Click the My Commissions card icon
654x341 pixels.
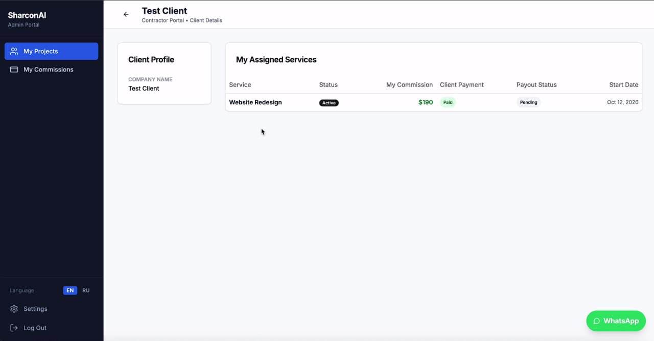(14, 70)
